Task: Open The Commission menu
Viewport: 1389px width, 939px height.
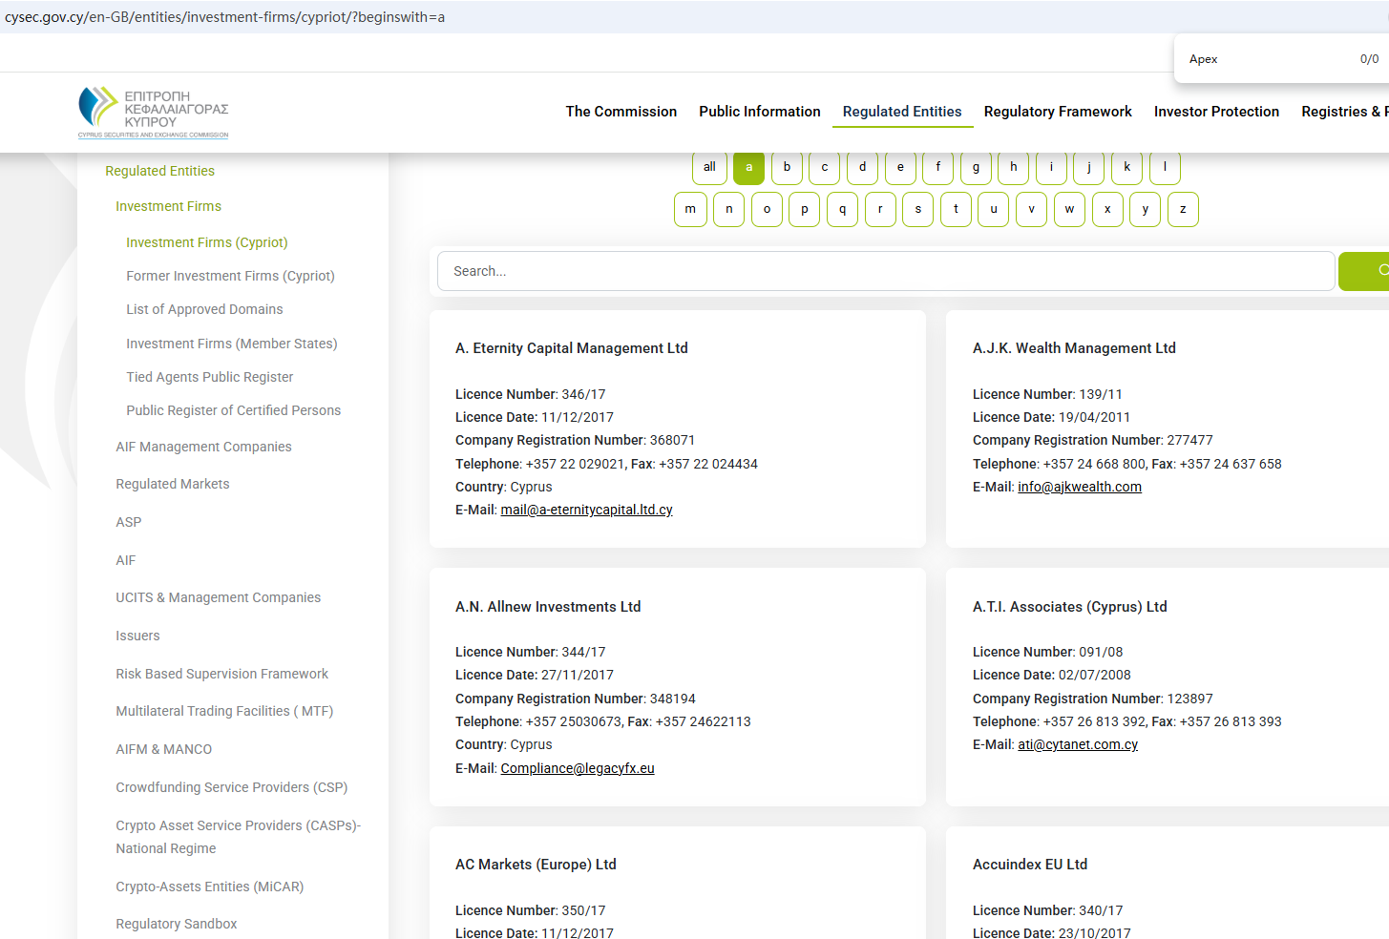Action: click(621, 112)
